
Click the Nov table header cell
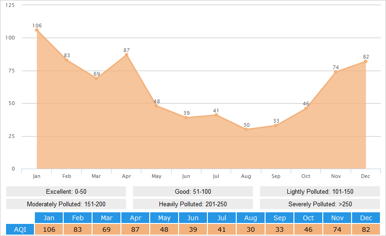(337, 218)
